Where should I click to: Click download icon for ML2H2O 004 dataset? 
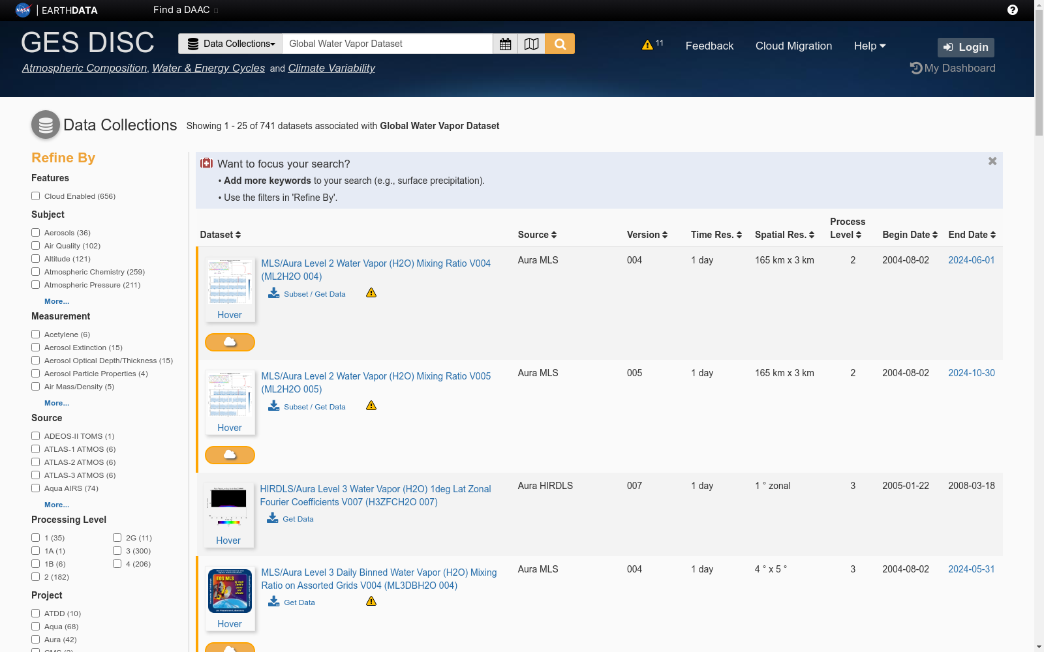coord(274,293)
